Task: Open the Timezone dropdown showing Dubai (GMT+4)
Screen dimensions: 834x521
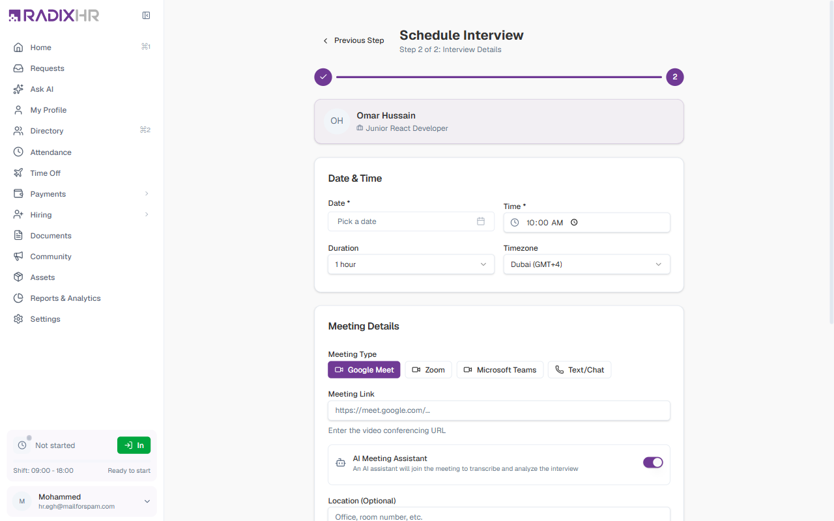Action: (587, 264)
